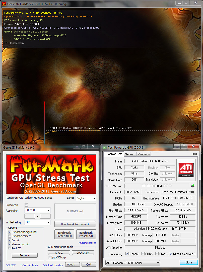
Task: Minimize the TechPowerUp GPU-Z window
Action: [x=177, y=146]
